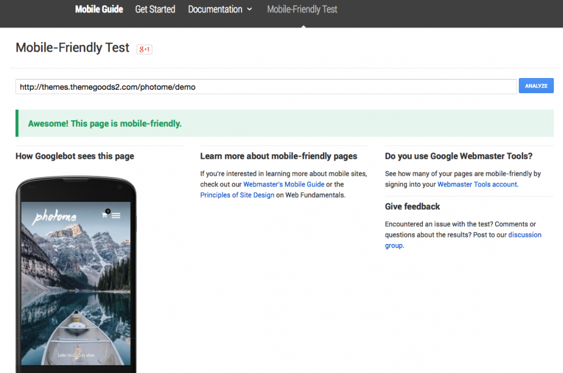The width and height of the screenshot is (563, 373).
Task: Click 'Do you use Google Webmaster Tools?' heading
Action: [x=459, y=156]
